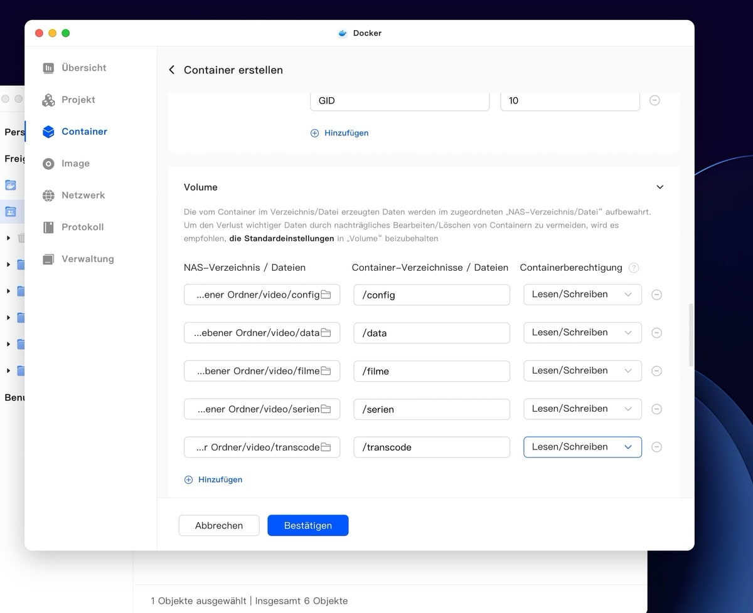Viewport: 753px width, 613px height.
Task: Open permission dropdown for /filme volume
Action: coord(582,370)
